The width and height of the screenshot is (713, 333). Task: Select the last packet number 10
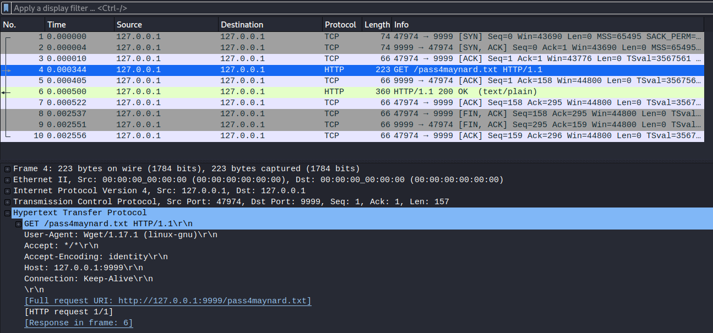[x=352, y=136]
